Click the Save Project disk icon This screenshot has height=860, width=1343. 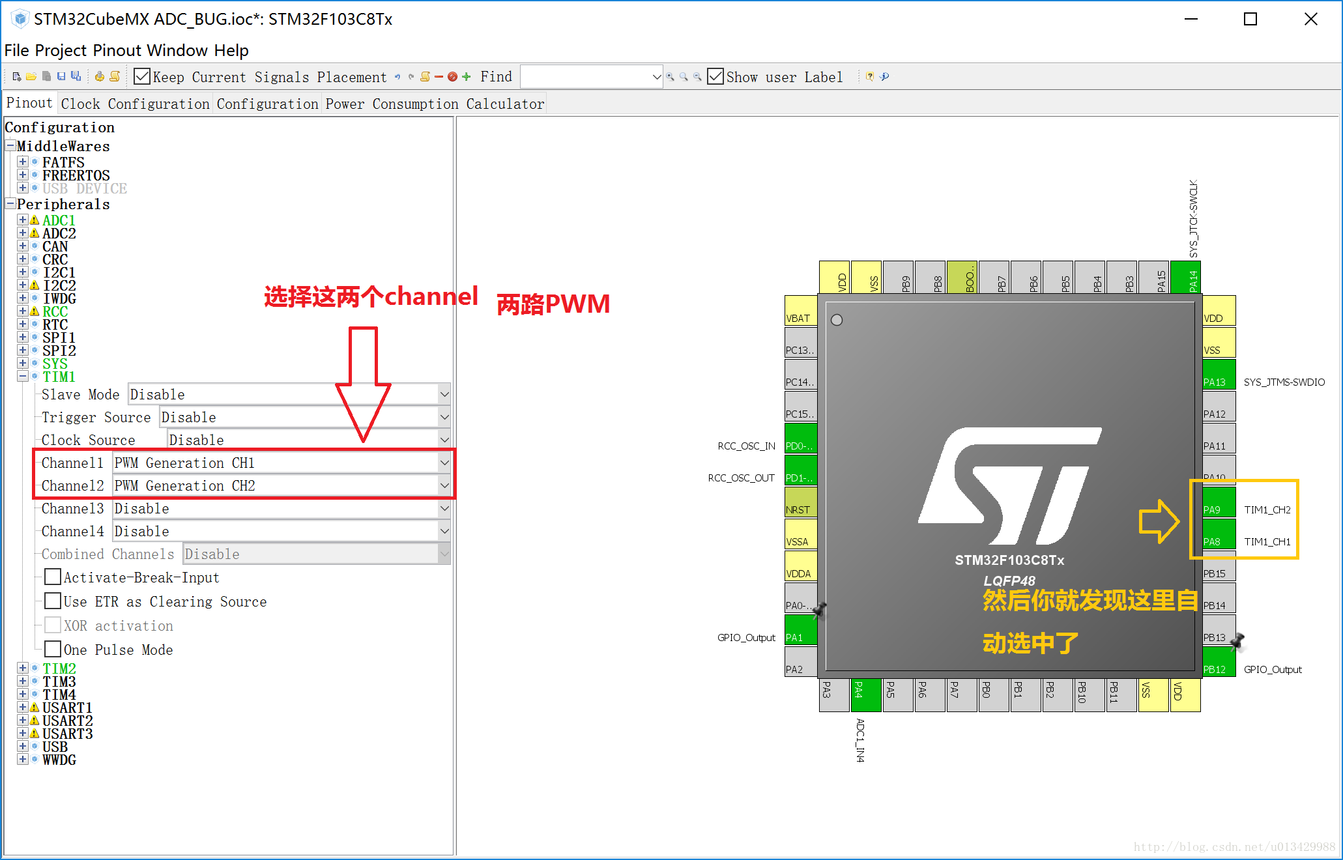(61, 77)
